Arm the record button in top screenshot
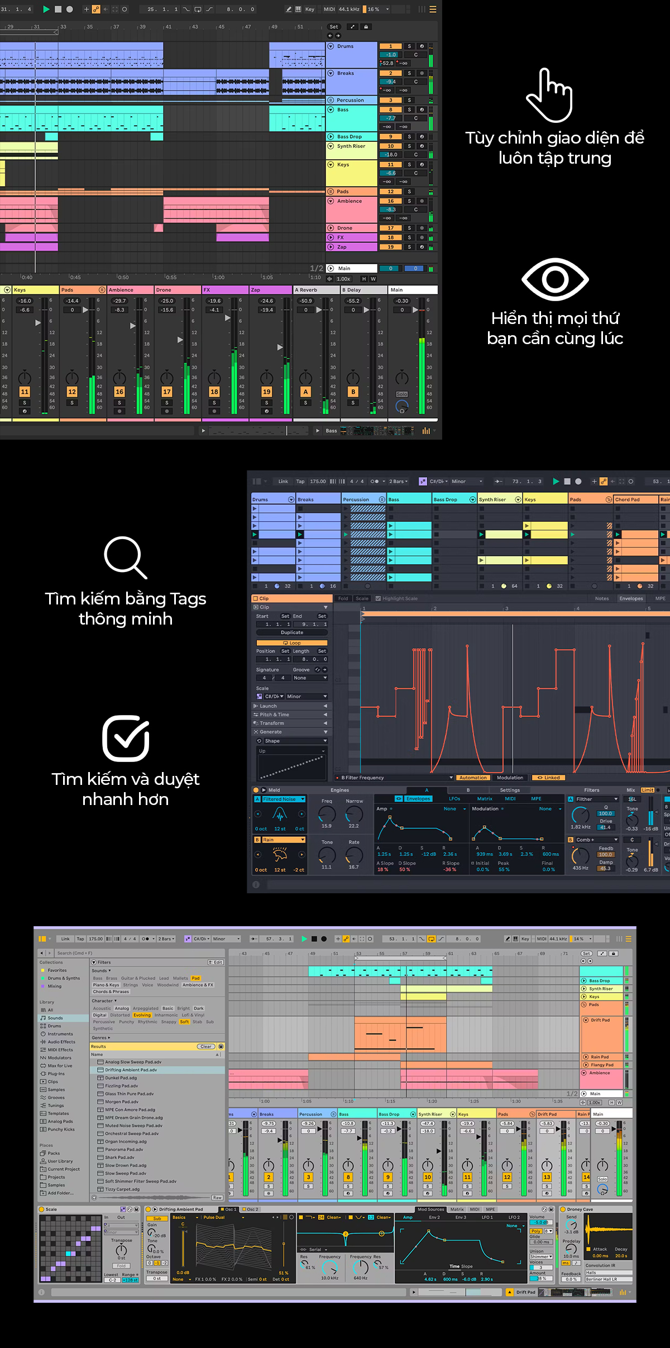Screen dimensions: 670x1348 point(70,9)
